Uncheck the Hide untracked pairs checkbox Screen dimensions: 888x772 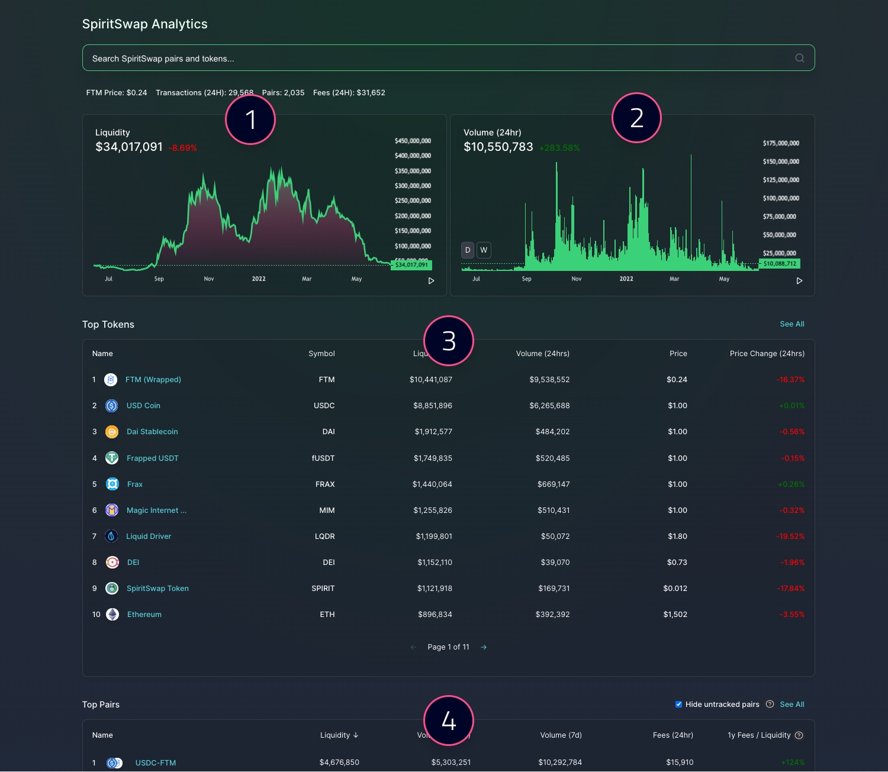pos(678,704)
